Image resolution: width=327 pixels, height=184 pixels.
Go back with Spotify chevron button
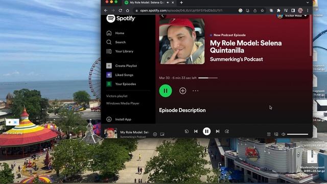point(163,16)
